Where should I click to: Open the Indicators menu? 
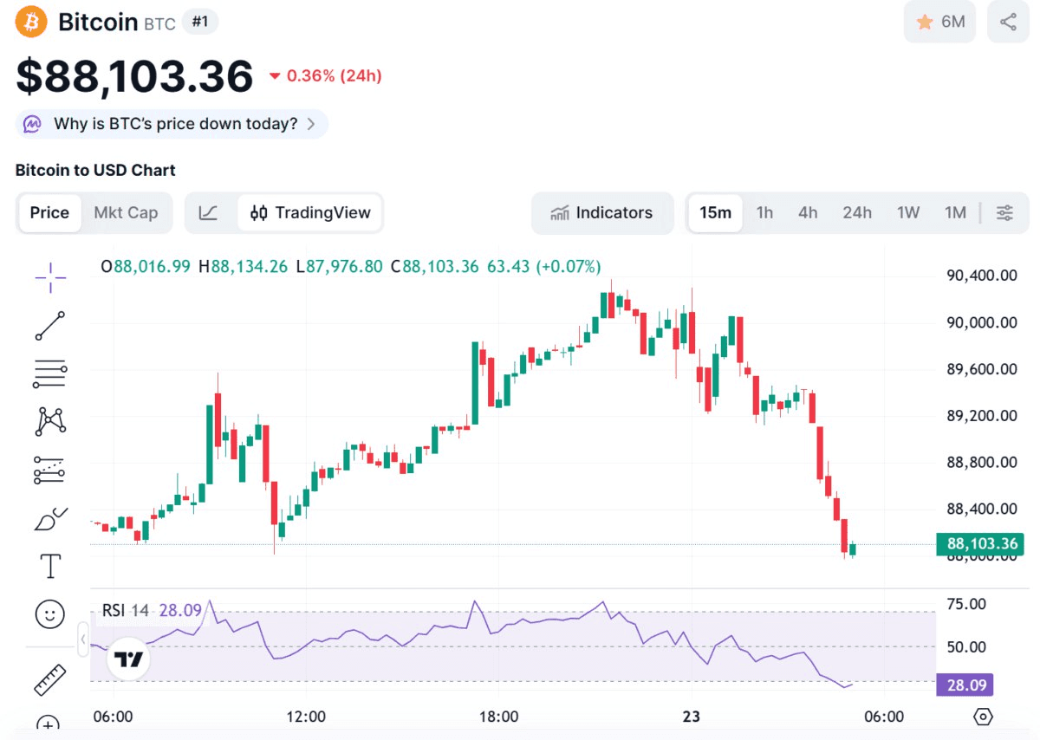point(602,212)
